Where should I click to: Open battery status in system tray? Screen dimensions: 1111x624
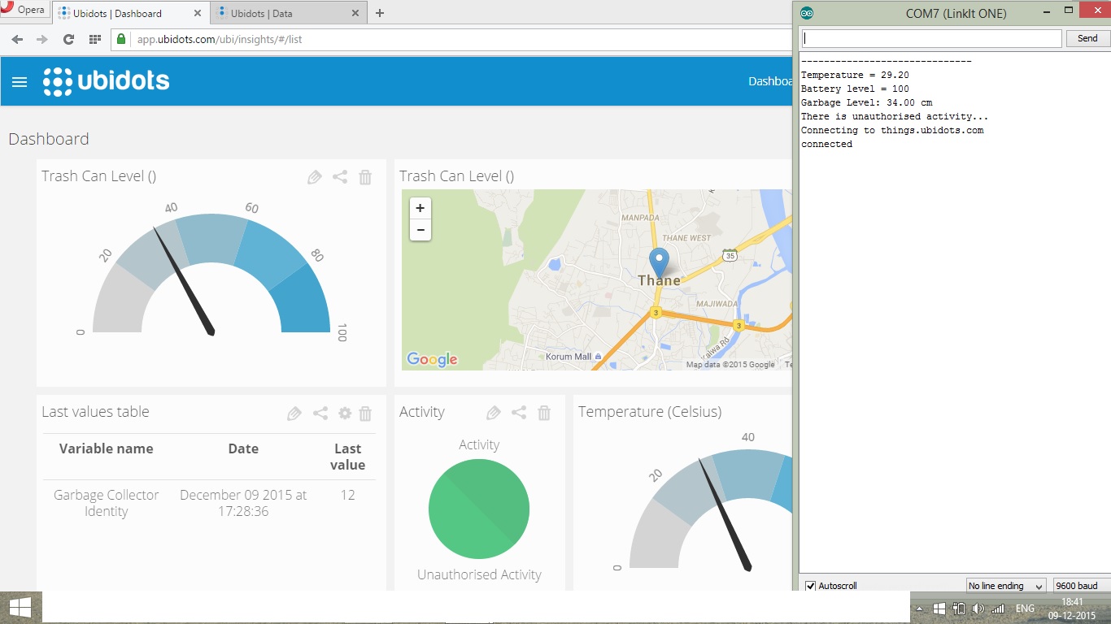tap(959, 609)
